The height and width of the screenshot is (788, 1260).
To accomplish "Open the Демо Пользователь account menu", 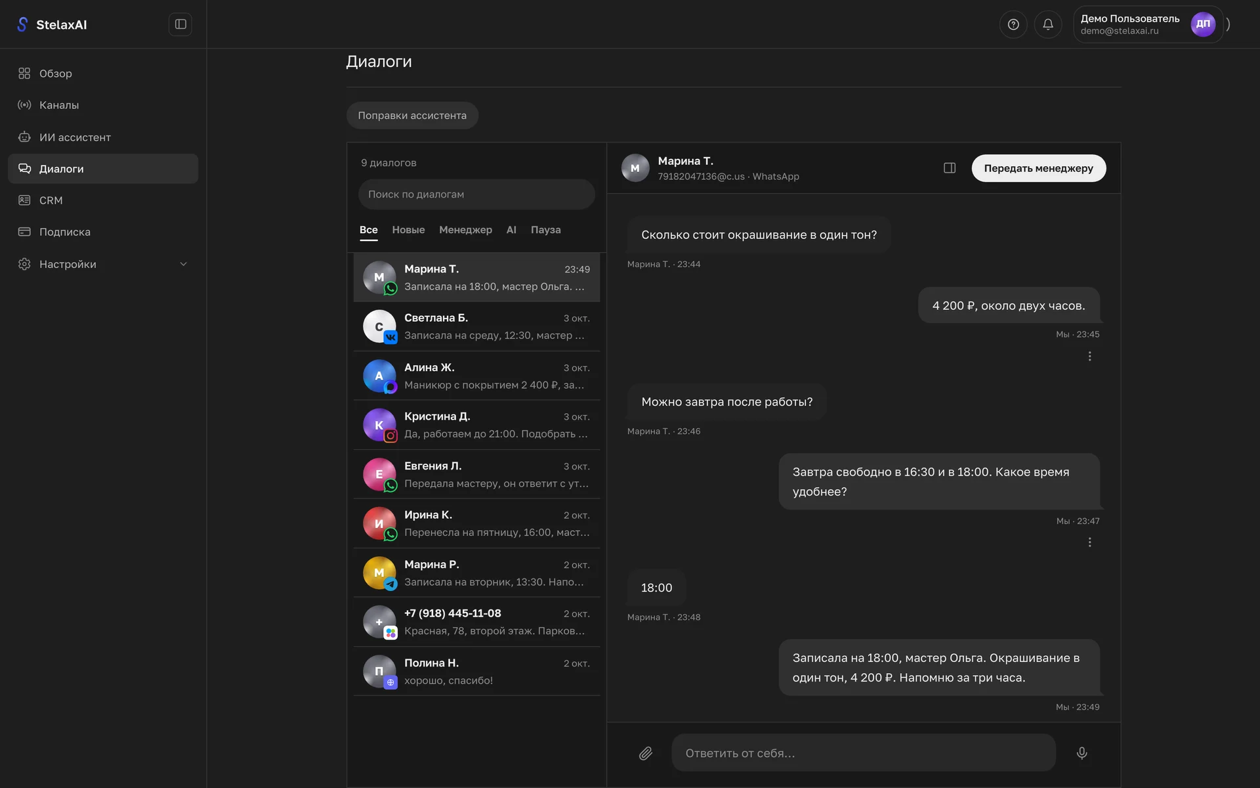I will coord(1148,24).
